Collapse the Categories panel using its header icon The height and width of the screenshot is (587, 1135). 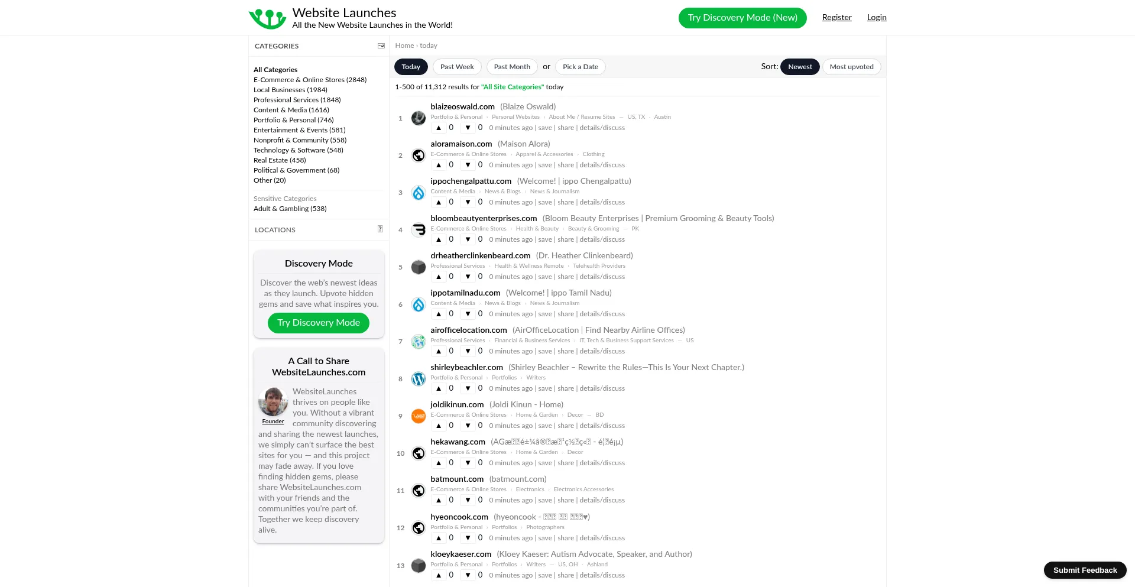point(381,46)
